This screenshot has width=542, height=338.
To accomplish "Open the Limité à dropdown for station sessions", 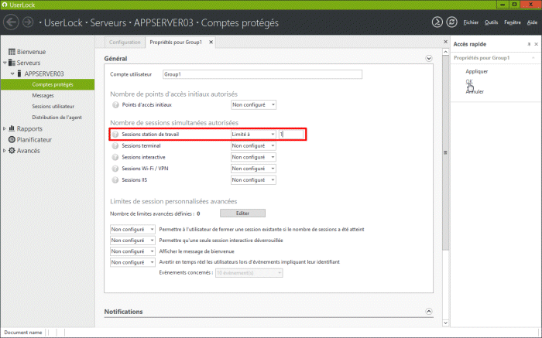I will point(253,135).
